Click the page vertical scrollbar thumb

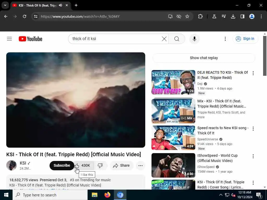coord(265,56)
